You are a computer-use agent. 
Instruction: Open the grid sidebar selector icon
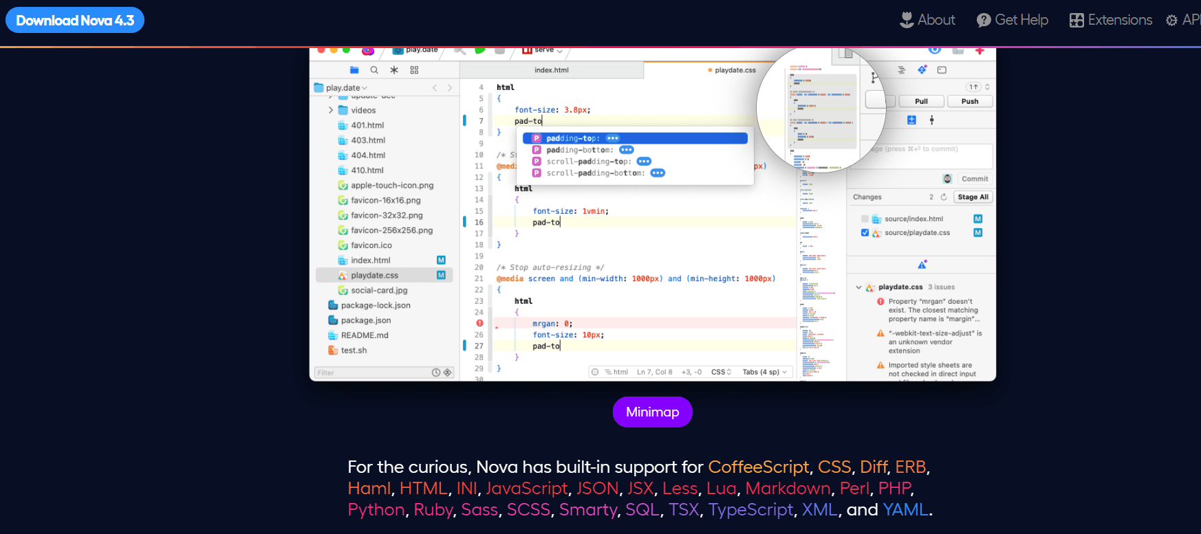414,70
